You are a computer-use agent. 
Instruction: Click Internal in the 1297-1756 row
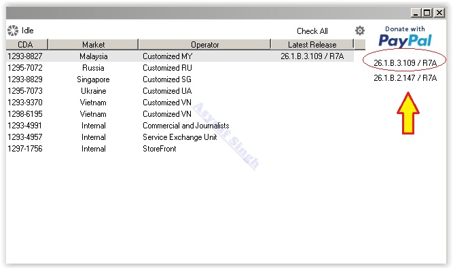(93, 149)
